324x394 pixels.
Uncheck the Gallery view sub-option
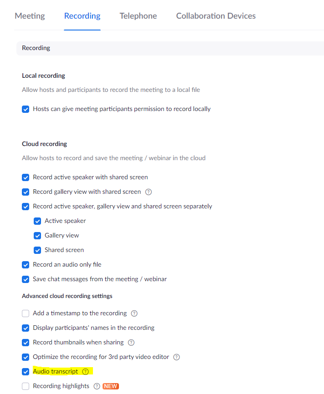[x=37, y=236]
